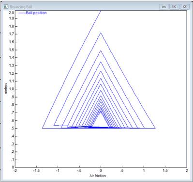Click the leftmost corner of outer triangle
Image resolution: width=193 pixels, height=182 pixels.
click(43, 128)
